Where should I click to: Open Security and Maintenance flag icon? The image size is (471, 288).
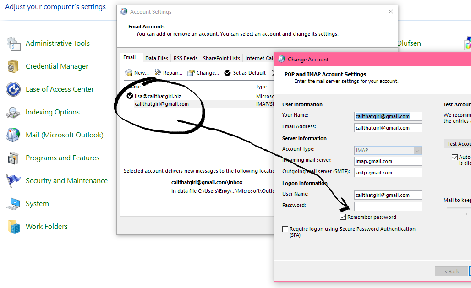click(x=13, y=181)
